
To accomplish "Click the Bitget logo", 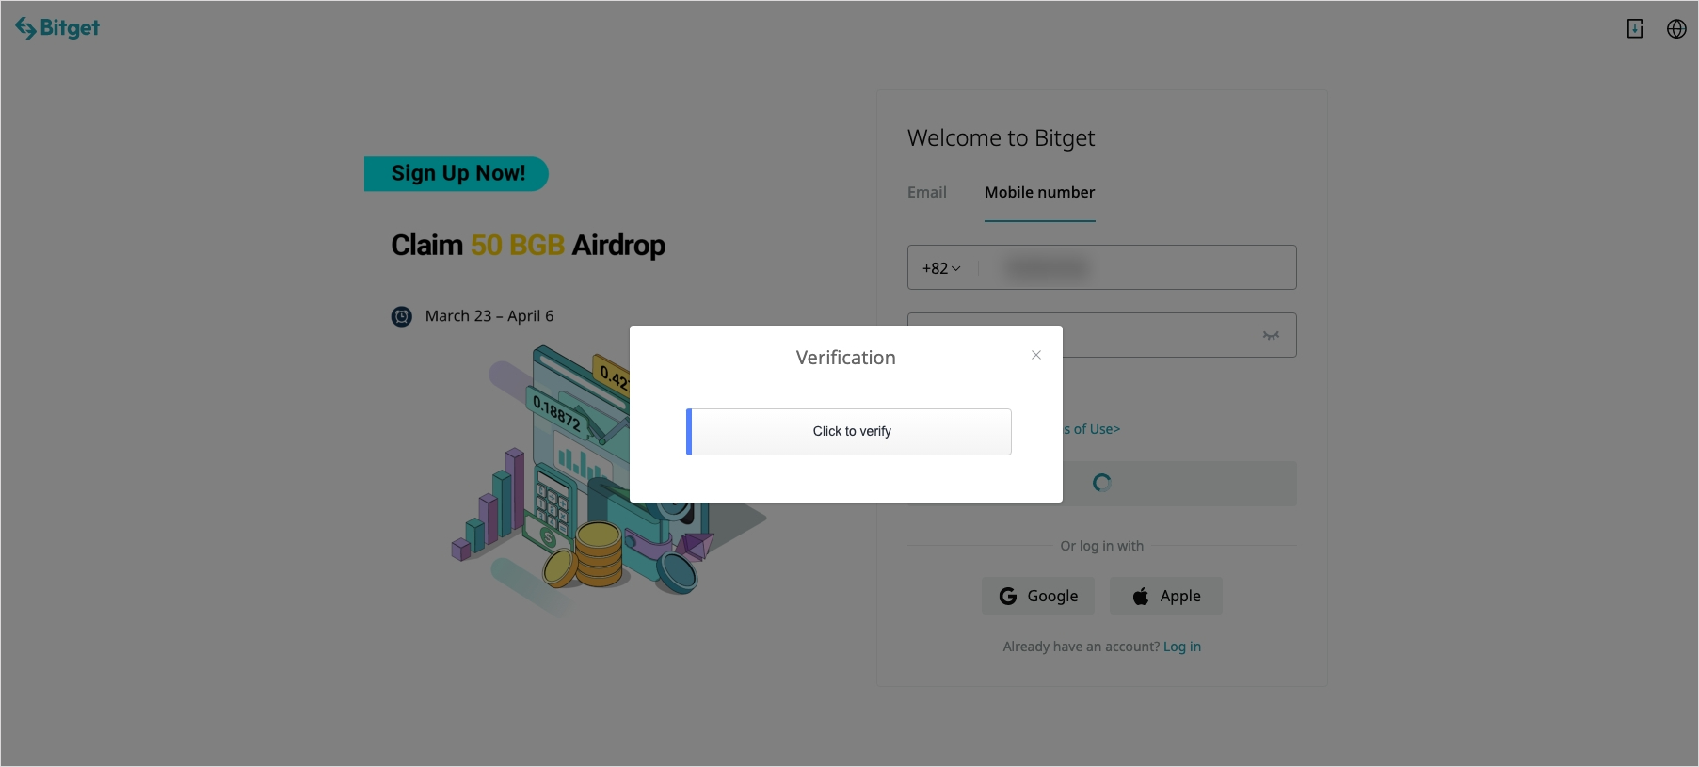I will pos(57,28).
